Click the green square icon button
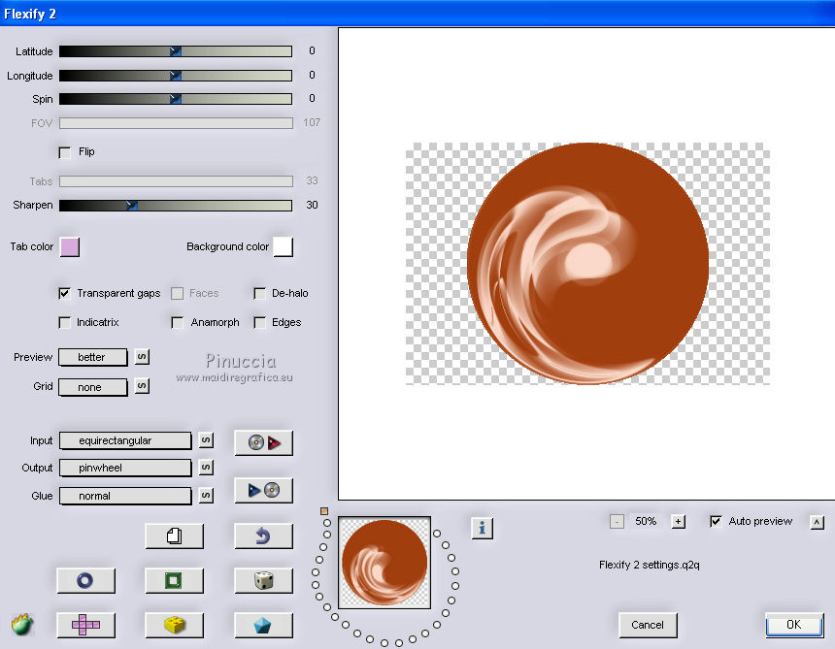The height and width of the screenshot is (649, 835). 174,580
